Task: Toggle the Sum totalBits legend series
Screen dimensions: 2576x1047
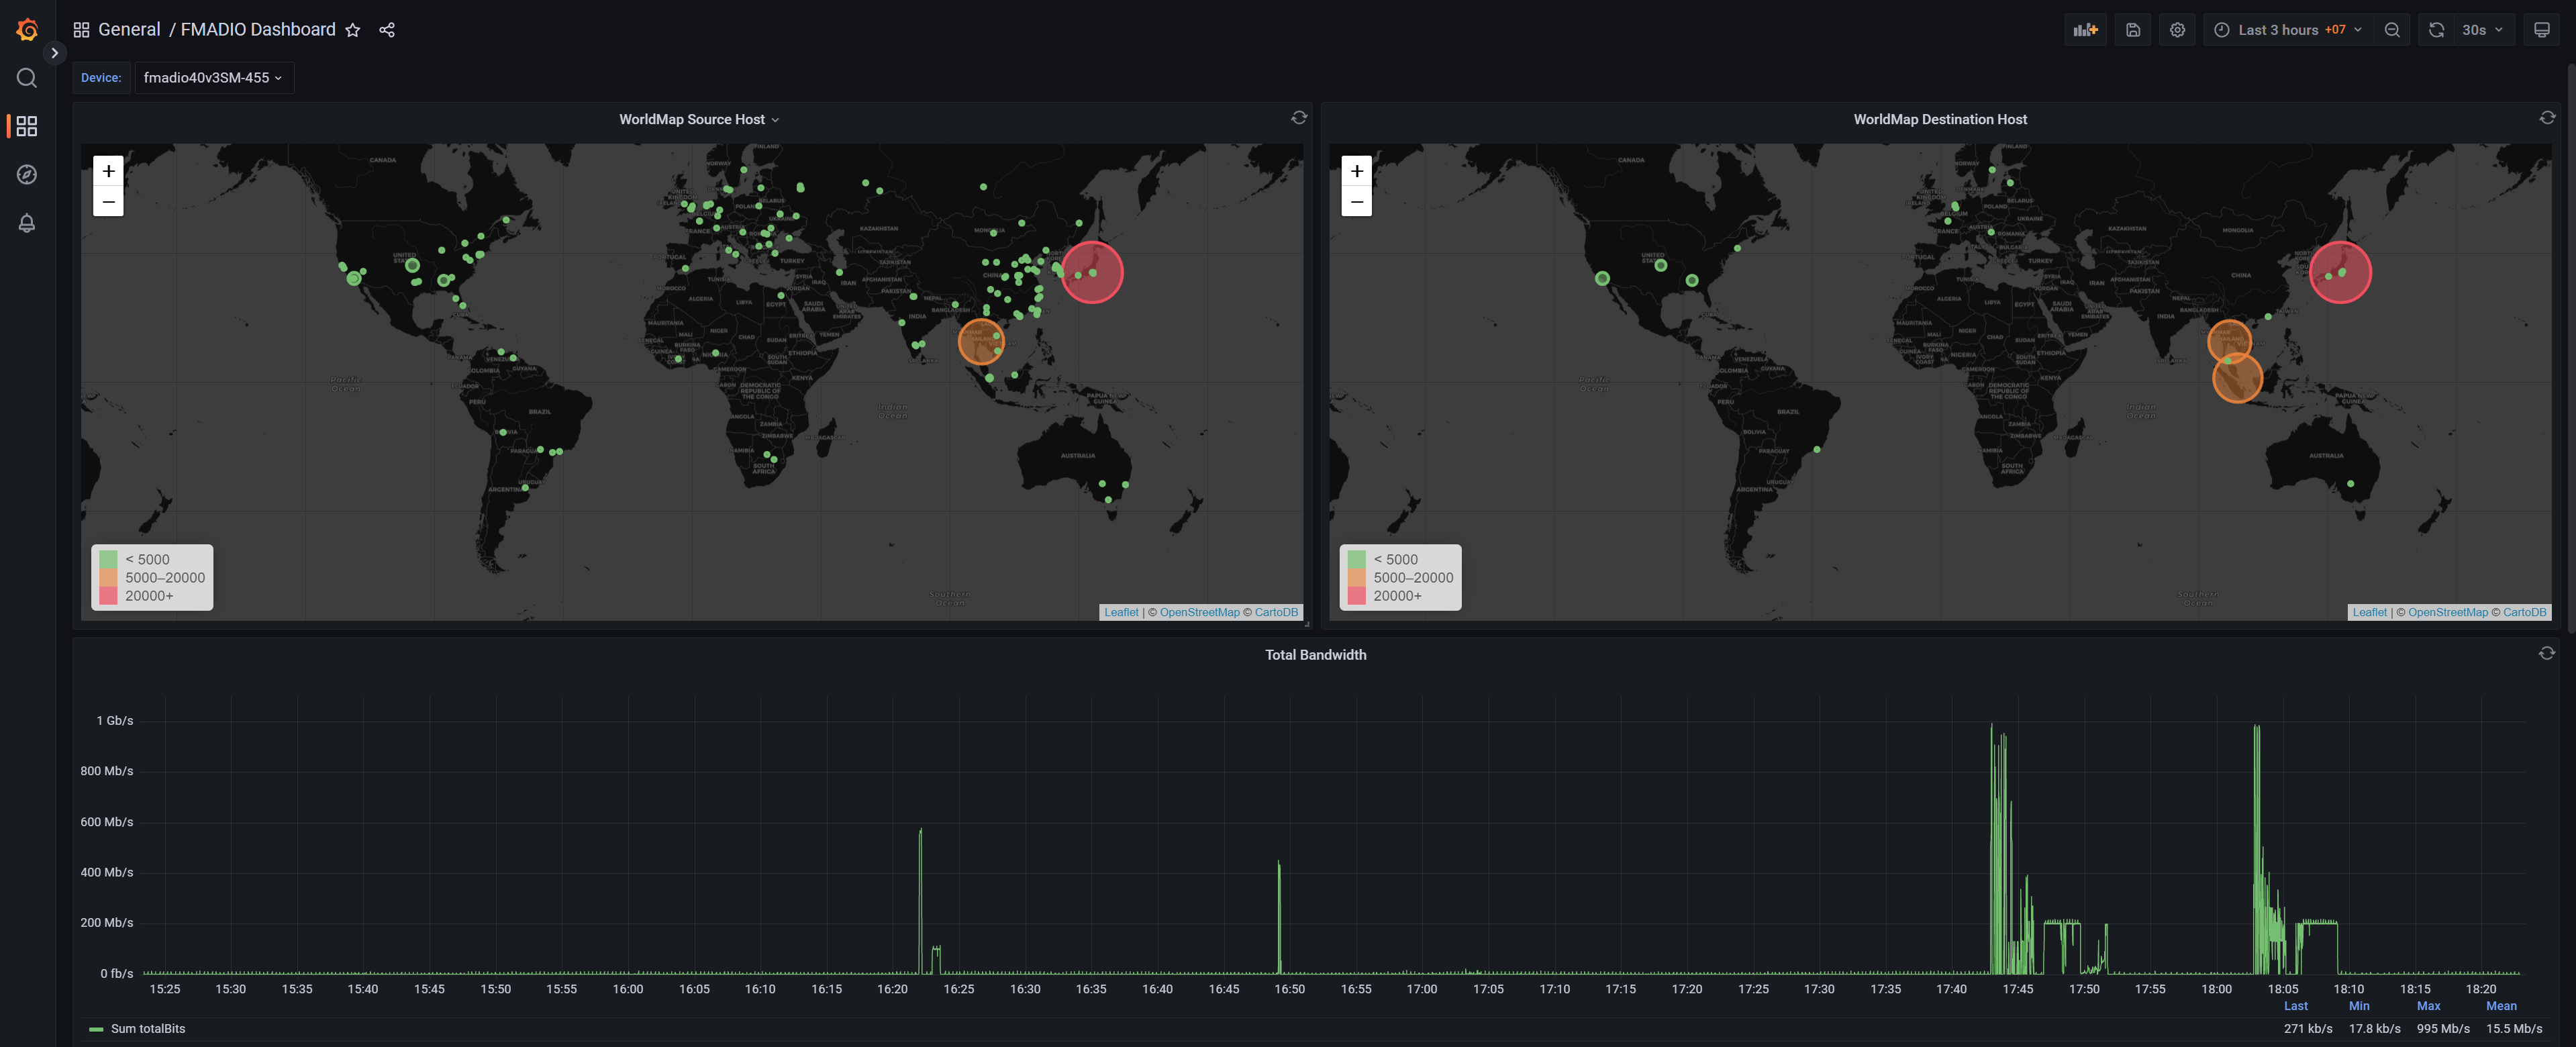Action: (x=137, y=1029)
